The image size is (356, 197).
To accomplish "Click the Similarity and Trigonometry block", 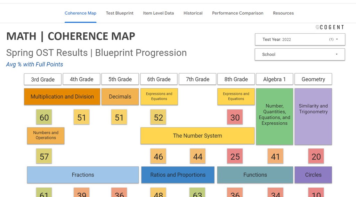I will (313, 117).
